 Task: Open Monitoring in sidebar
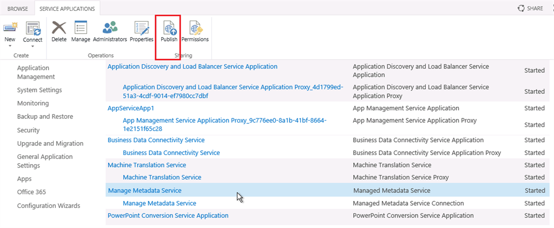click(x=33, y=103)
